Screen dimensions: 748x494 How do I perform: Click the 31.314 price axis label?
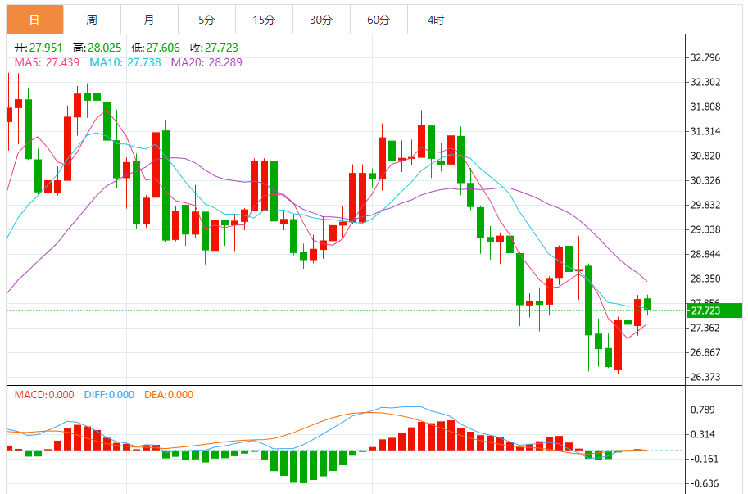(x=705, y=131)
